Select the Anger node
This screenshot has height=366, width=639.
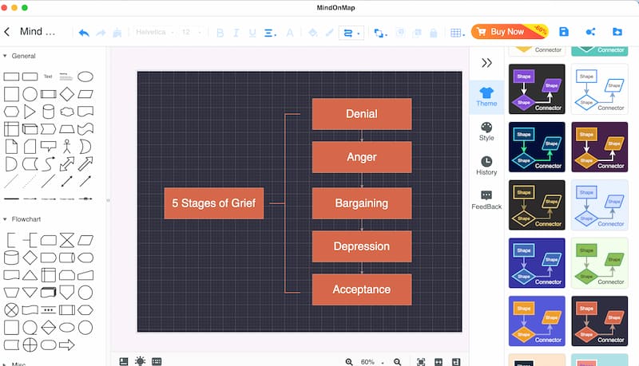tap(362, 157)
